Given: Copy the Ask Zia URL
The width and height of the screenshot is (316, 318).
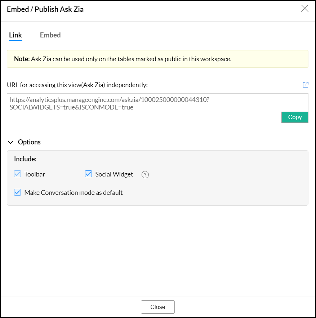Looking at the screenshot, I should click(x=295, y=117).
